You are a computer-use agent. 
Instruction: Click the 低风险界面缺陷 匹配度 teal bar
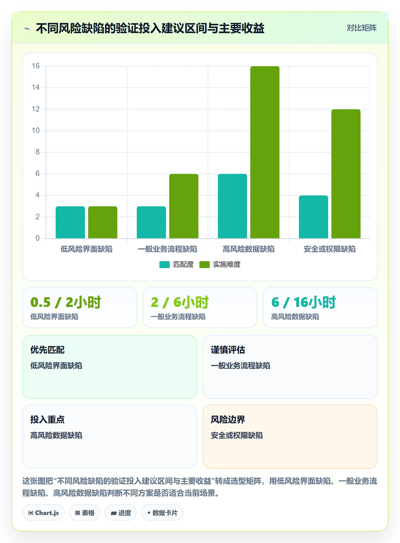pos(70,222)
